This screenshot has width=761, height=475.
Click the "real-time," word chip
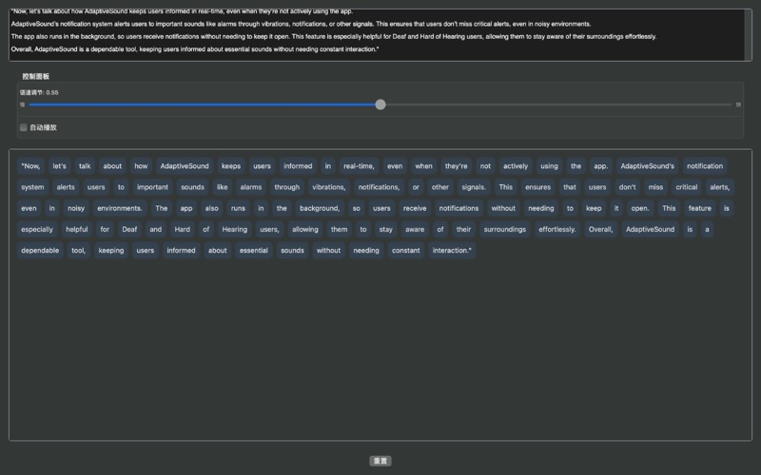(x=360, y=165)
